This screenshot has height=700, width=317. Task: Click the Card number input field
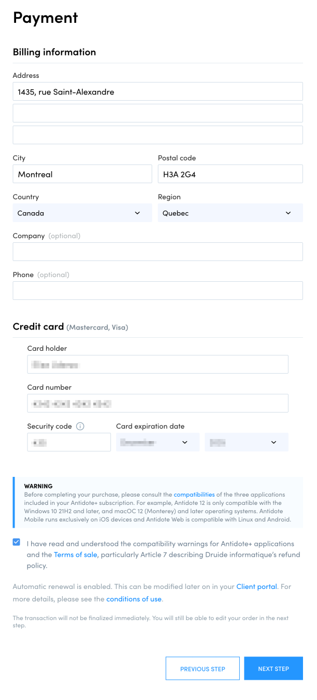157,403
